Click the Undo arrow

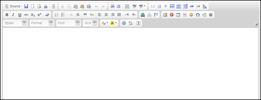[x=96, y=6]
